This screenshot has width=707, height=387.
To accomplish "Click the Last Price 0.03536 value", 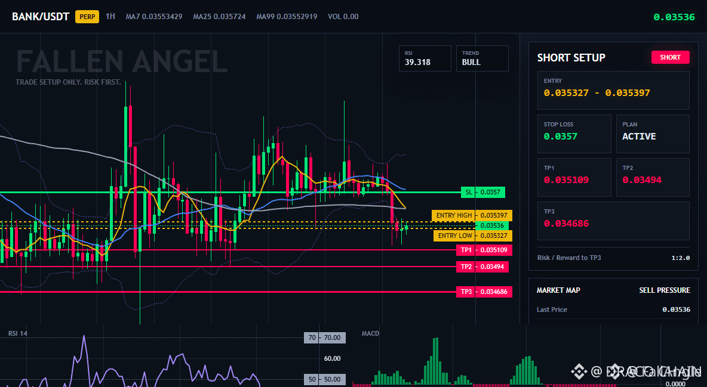I will pos(677,309).
